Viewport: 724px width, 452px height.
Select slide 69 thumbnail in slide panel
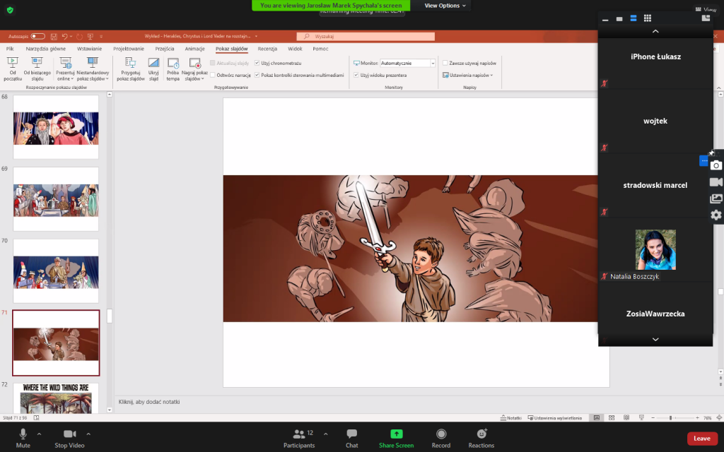[56, 200]
